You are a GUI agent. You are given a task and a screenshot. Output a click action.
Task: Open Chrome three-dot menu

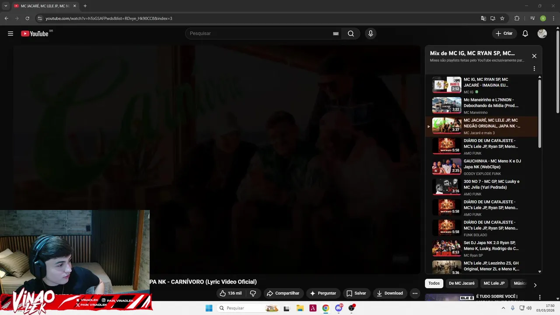tap(553, 18)
